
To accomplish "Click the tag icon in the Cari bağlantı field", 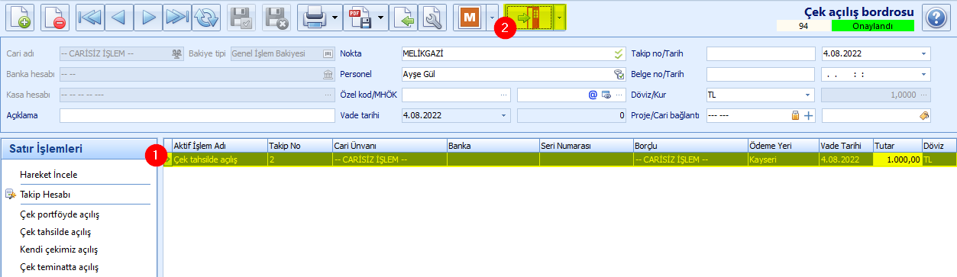I will 924,115.
